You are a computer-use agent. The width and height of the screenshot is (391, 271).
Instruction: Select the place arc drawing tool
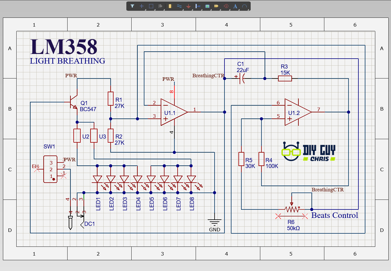pyautogui.click(x=244, y=6)
